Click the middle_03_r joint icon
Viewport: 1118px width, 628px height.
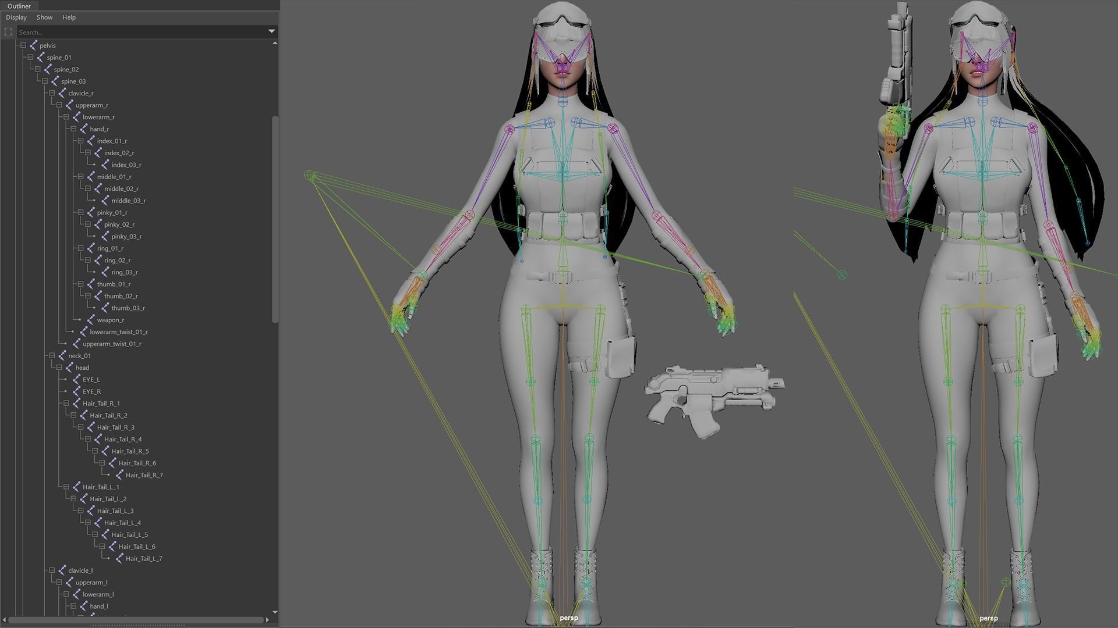[105, 201]
